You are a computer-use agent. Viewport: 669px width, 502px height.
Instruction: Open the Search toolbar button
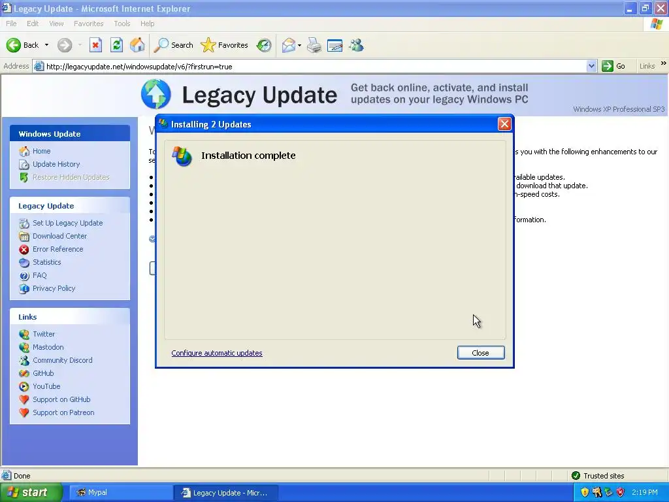173,45
